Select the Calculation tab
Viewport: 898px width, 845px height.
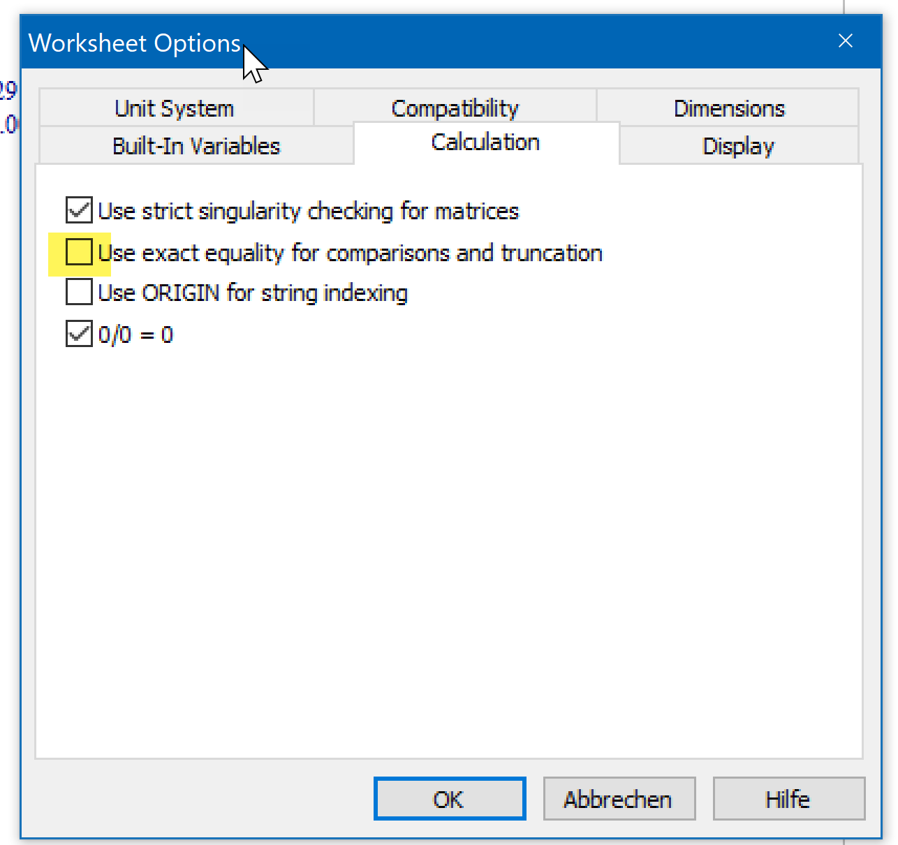point(485,142)
